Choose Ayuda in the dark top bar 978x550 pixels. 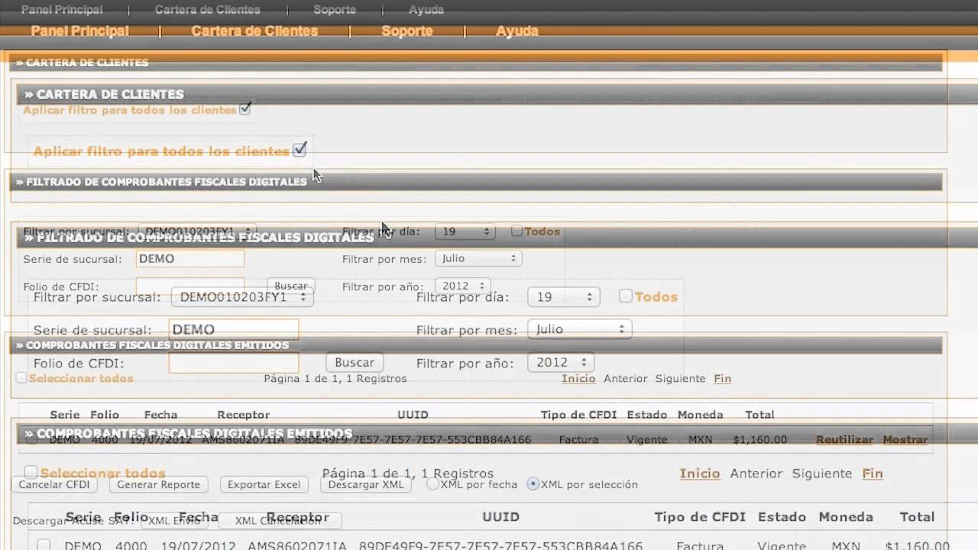coord(426,10)
